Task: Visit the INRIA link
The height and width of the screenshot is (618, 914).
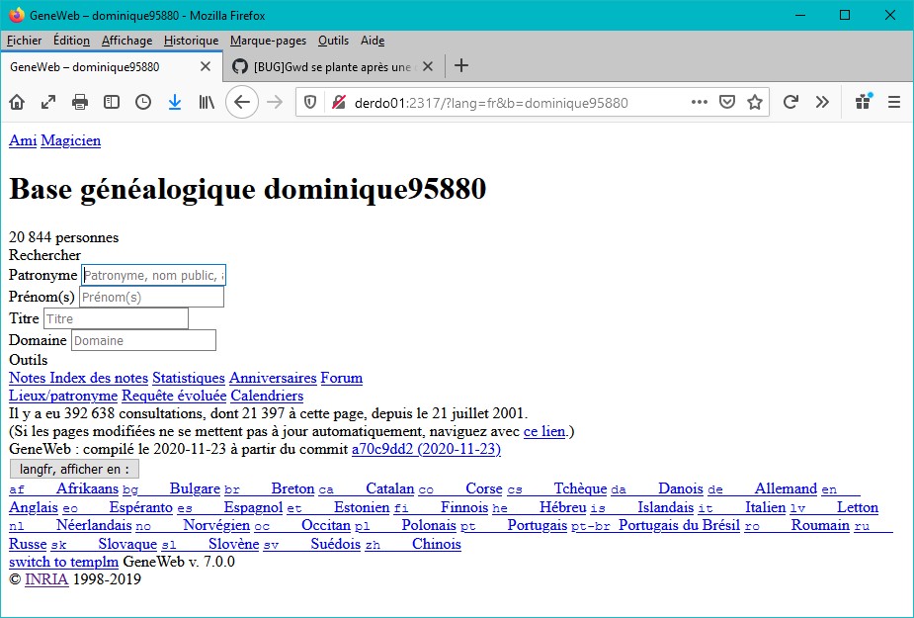Action: click(x=45, y=579)
